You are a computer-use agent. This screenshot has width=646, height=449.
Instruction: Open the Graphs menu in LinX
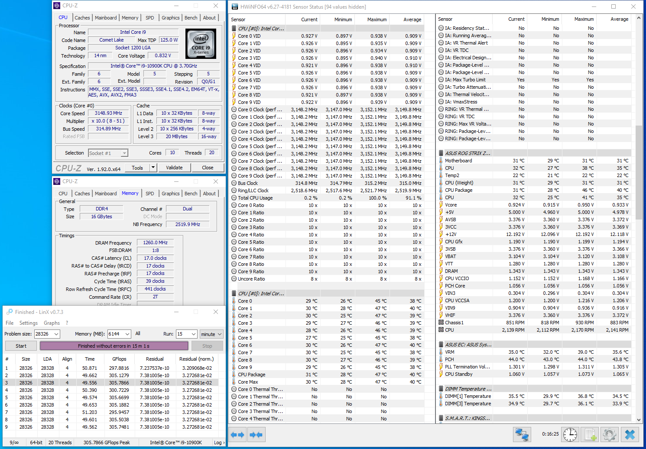pyautogui.click(x=52, y=323)
